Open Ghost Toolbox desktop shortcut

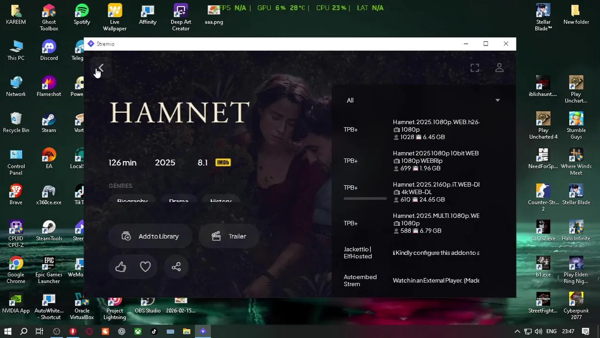49,18
